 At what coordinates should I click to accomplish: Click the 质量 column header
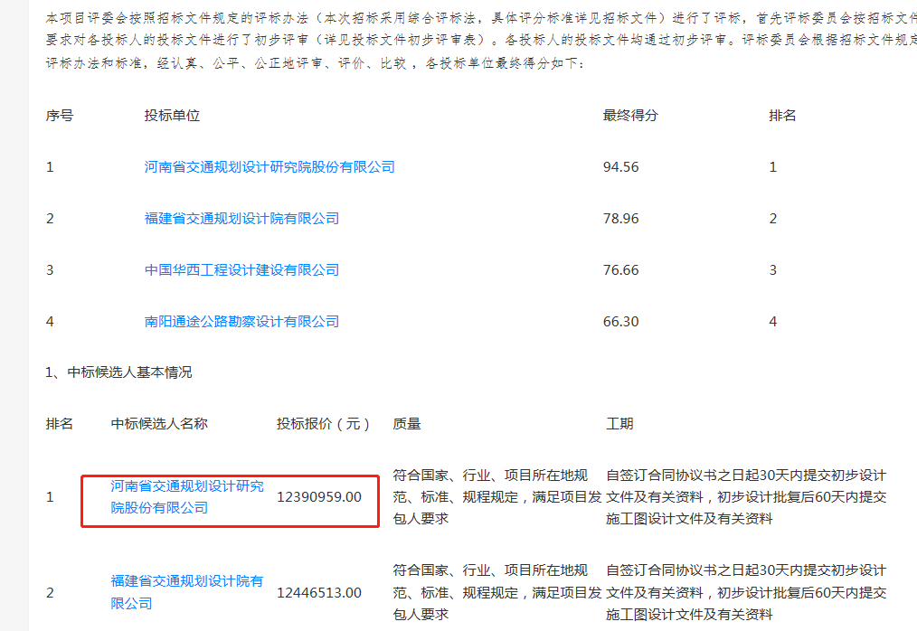(x=407, y=424)
